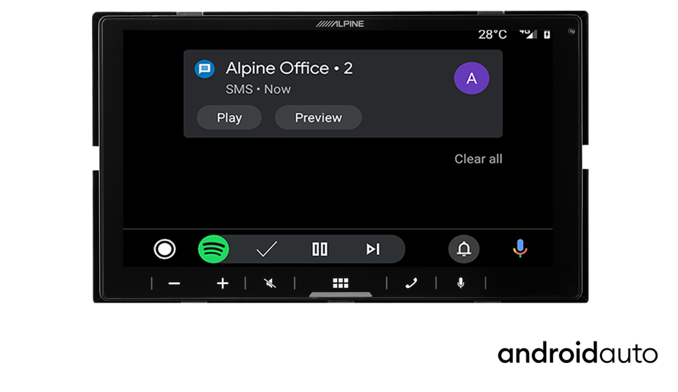Tap the SMS • Now subtitle
The width and height of the screenshot is (678, 392).
click(258, 89)
